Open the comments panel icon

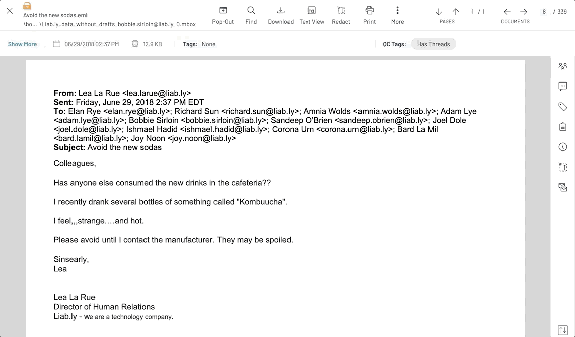pyautogui.click(x=563, y=87)
